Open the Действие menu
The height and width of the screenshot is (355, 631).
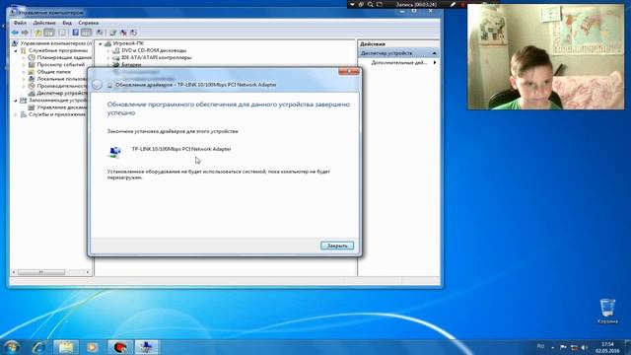pyautogui.click(x=44, y=23)
